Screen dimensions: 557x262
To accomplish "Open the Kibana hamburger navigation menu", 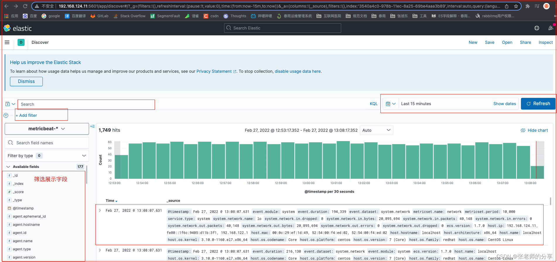I will pos(7,42).
